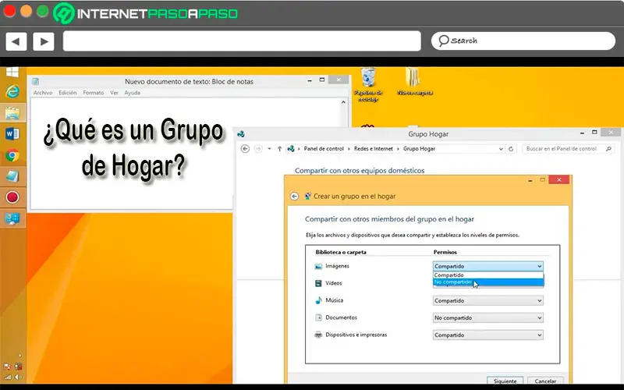
Task: Open File Explorer from the taskbar
Action: click(12, 113)
